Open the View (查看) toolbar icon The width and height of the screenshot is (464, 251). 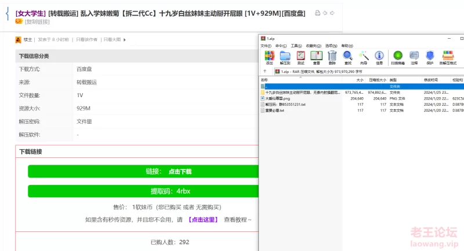[x=316, y=57]
